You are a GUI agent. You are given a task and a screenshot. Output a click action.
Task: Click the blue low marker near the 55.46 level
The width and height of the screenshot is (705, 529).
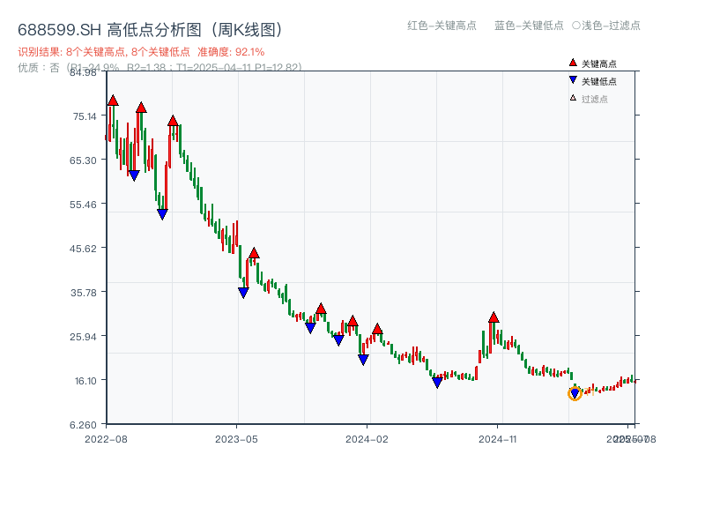pos(162,212)
